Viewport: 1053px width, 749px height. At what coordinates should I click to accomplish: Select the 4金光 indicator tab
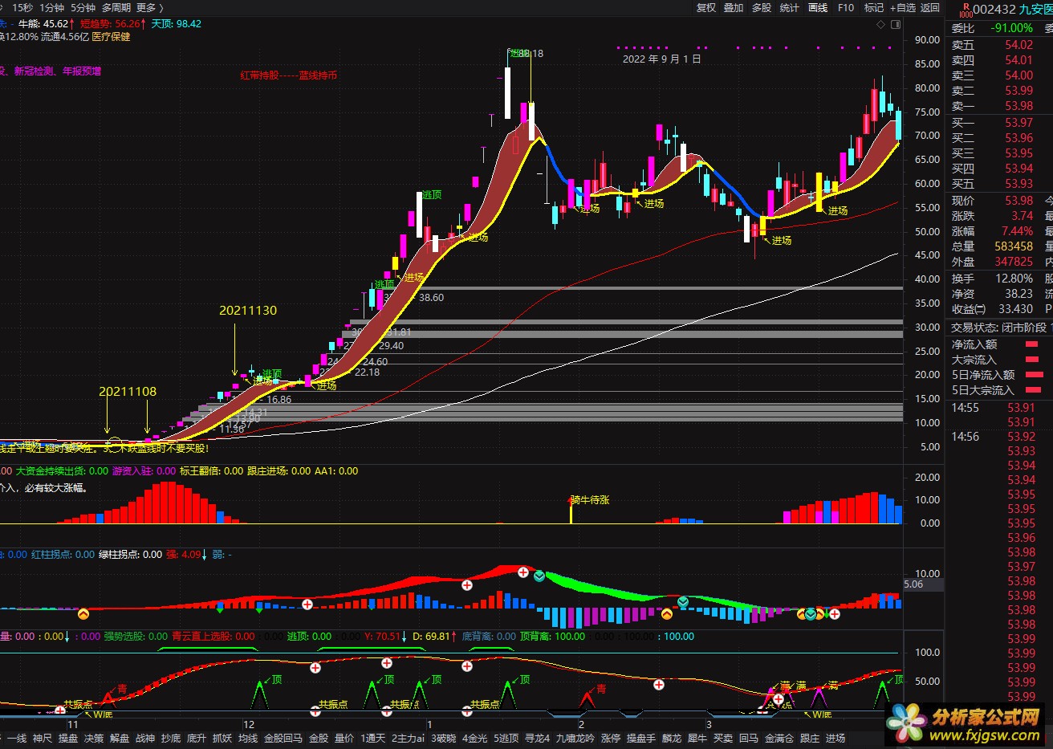(474, 739)
